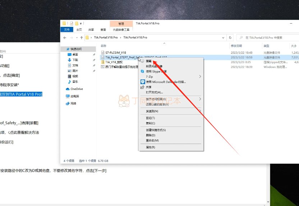Choose 剪切(T) in the context menu
The image size is (299, 206).
(x=171, y=118)
